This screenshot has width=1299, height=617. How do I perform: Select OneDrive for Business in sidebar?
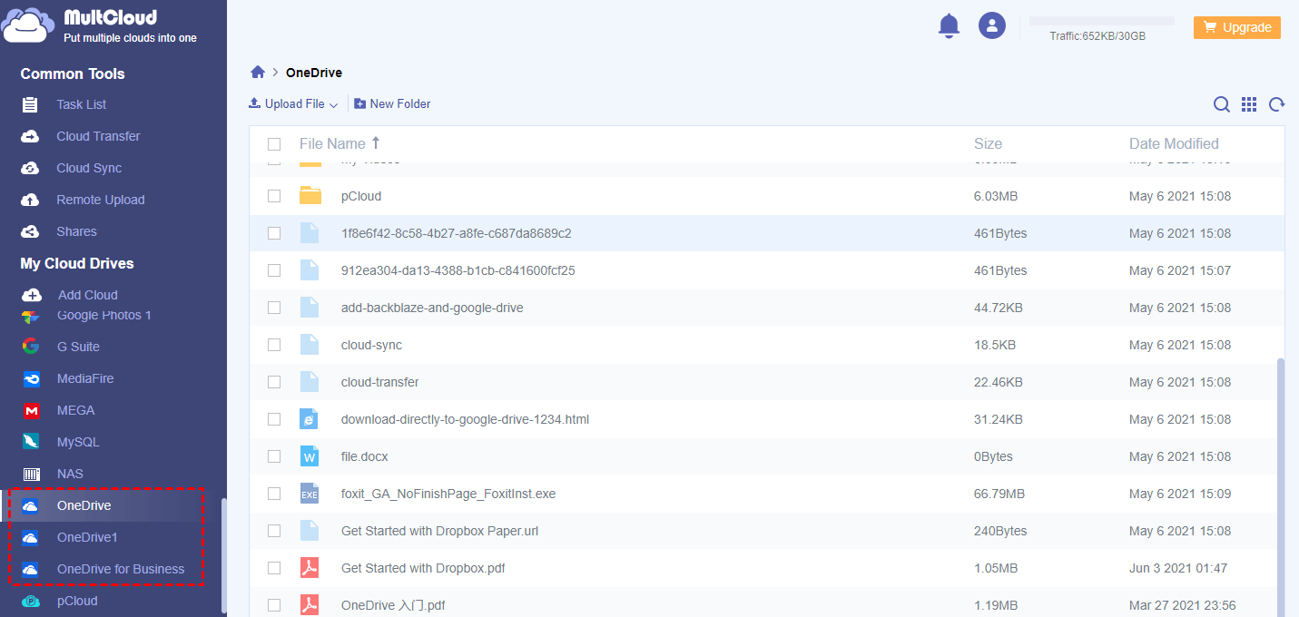pyautogui.click(x=120, y=569)
